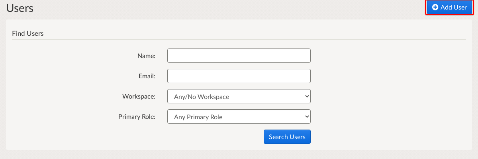Click the Find Users section title

click(x=28, y=33)
